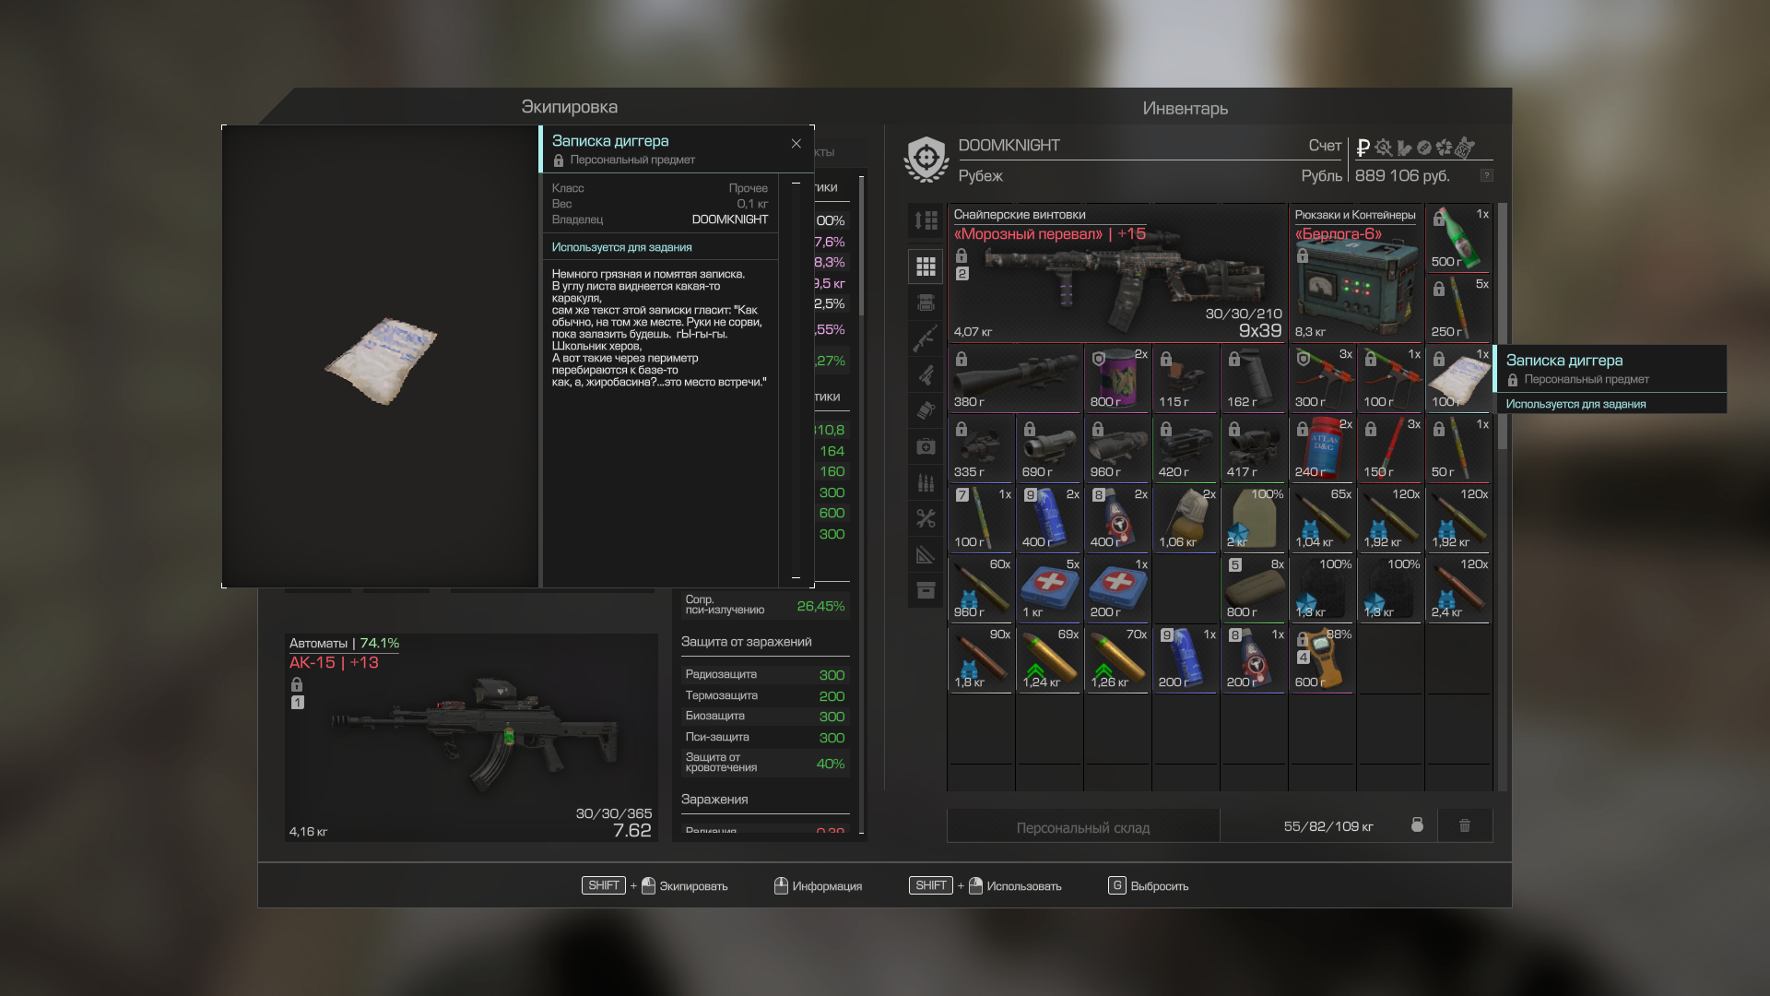The height and width of the screenshot is (996, 1770).
Task: Select the storage box filter icon
Action: [x=926, y=590]
